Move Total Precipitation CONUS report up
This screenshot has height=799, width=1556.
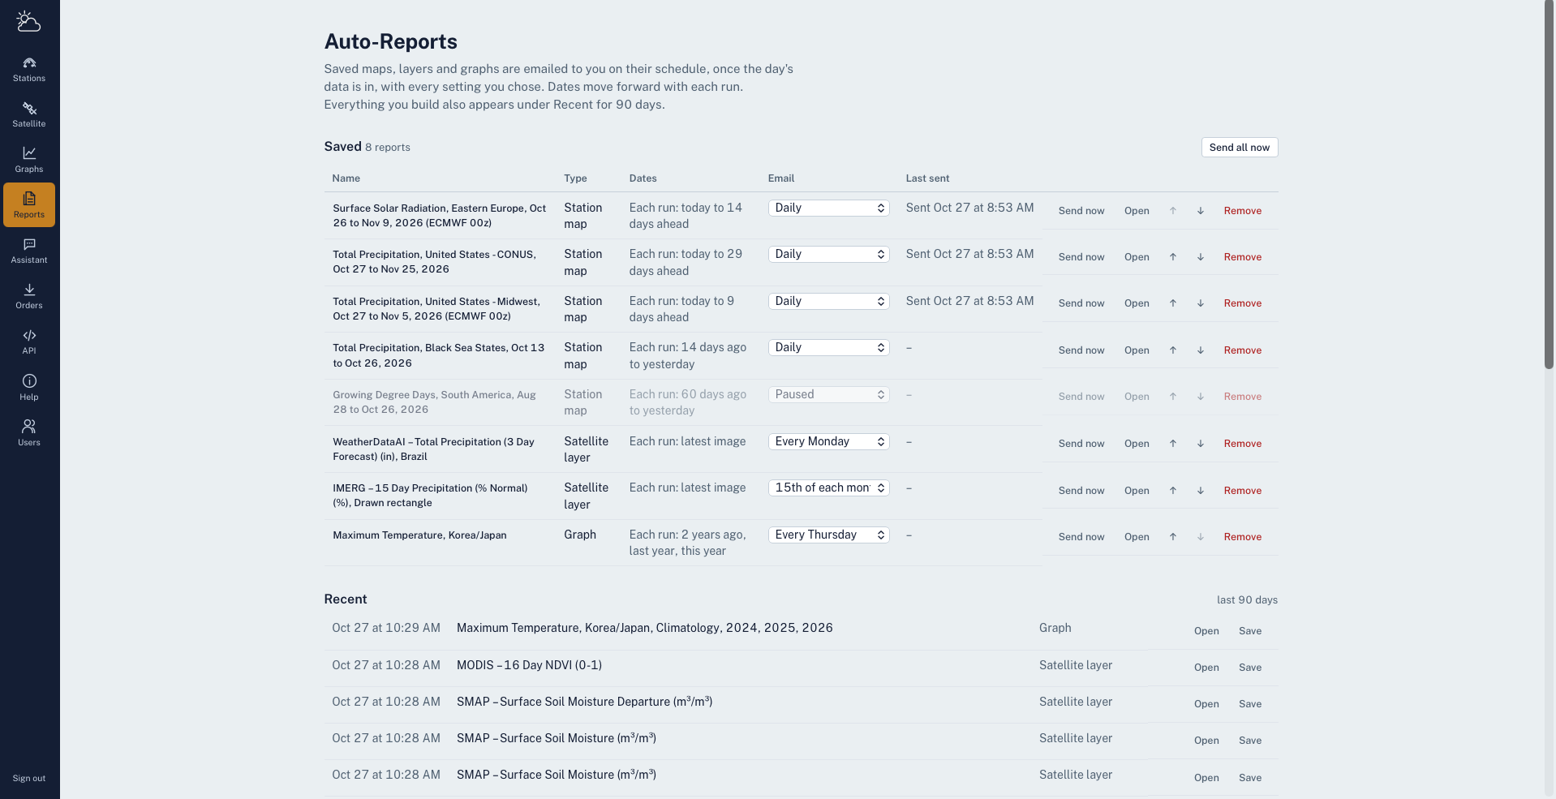click(1173, 257)
